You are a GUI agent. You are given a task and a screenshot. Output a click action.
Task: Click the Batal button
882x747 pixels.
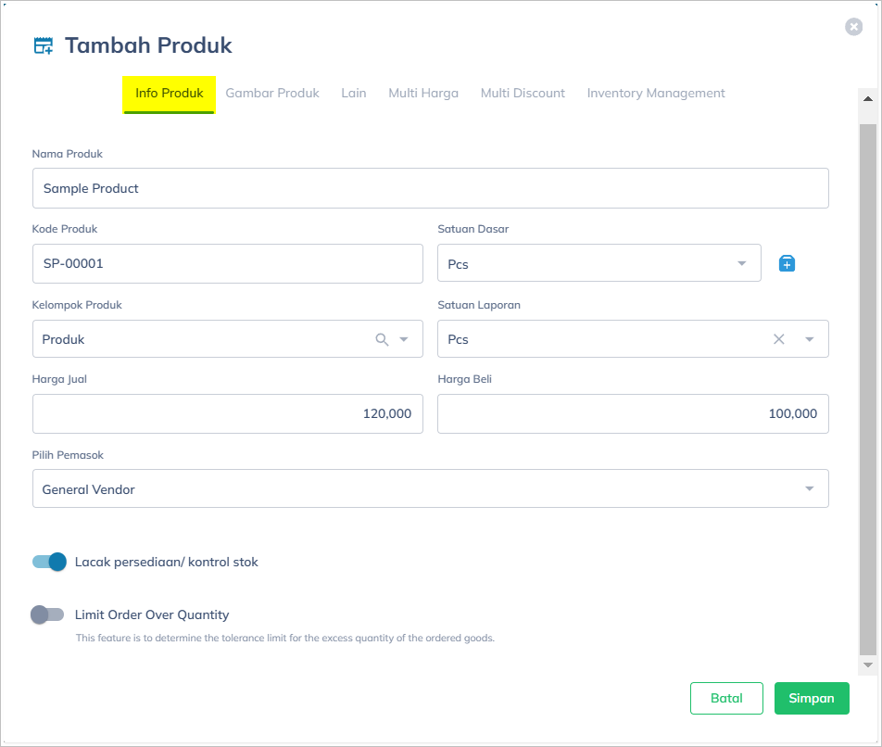point(726,699)
